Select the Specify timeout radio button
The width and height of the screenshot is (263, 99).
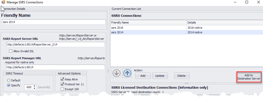(9, 85)
